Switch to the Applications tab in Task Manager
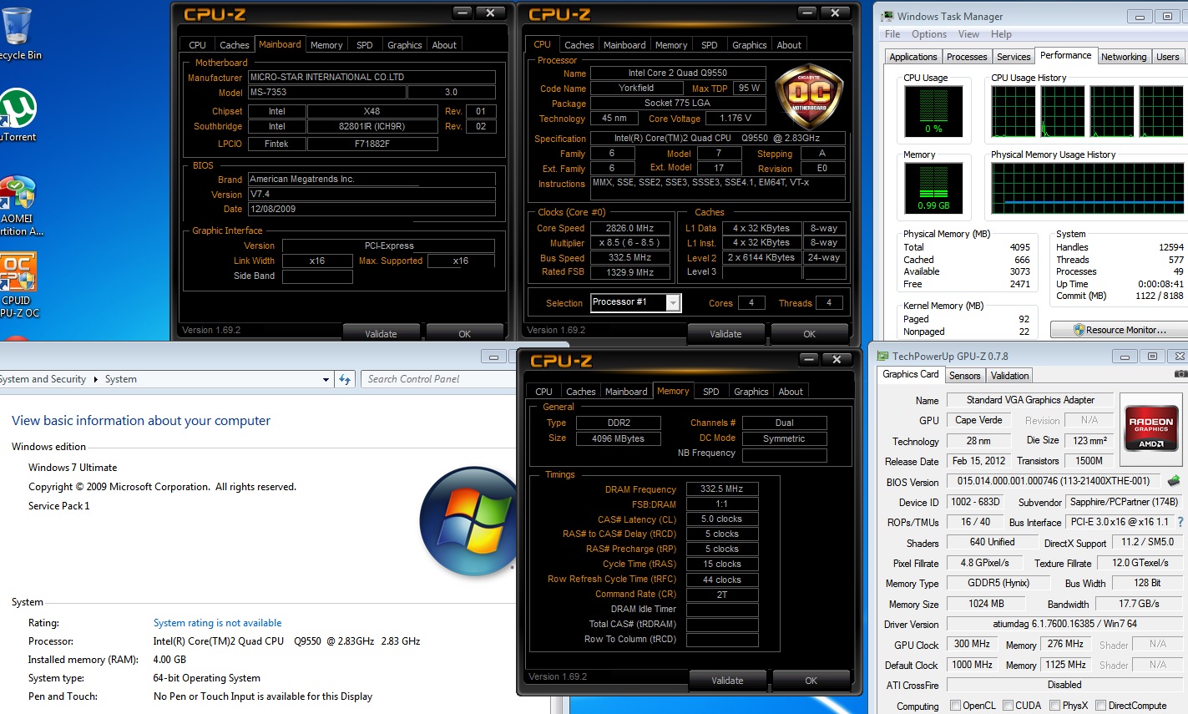This screenshot has height=714, width=1188. [x=913, y=57]
